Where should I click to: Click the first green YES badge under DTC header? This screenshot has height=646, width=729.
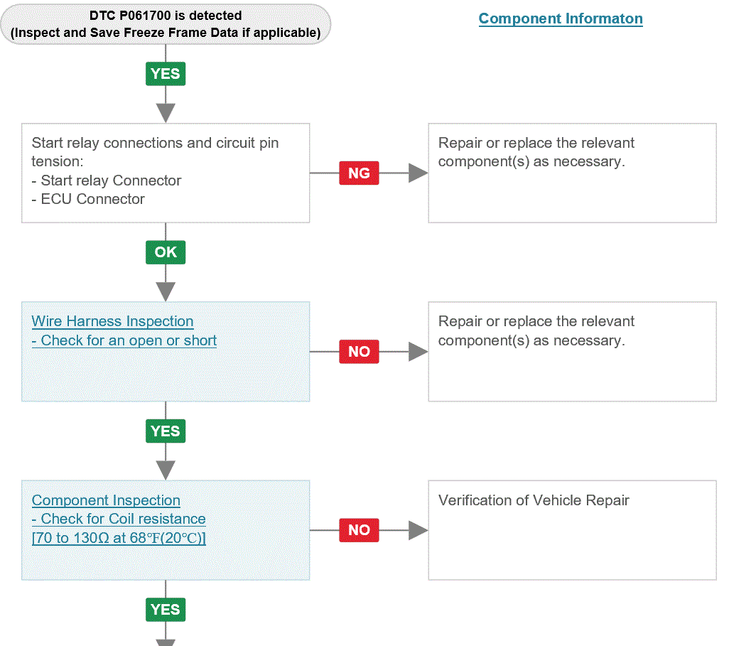coord(166,73)
